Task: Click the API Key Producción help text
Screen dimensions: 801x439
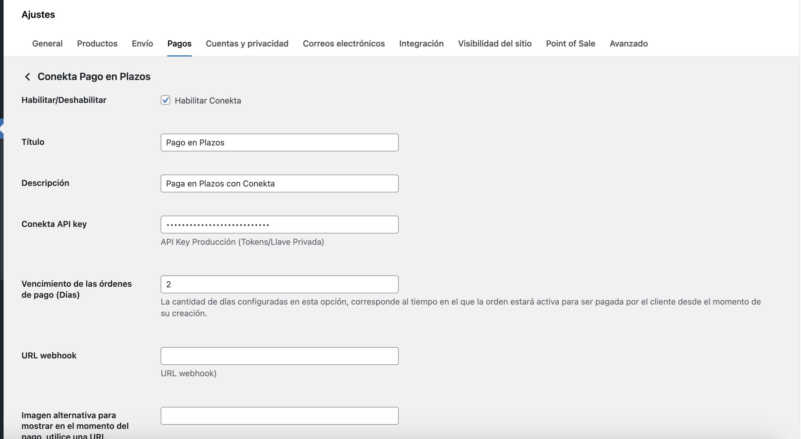Action: 242,242
